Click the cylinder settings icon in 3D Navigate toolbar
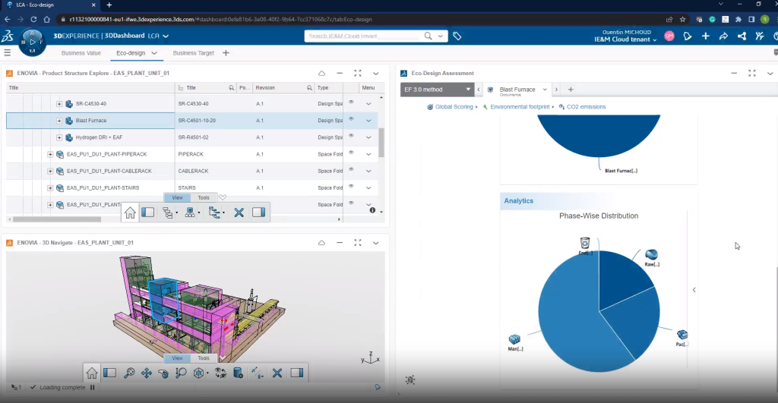 point(238,373)
